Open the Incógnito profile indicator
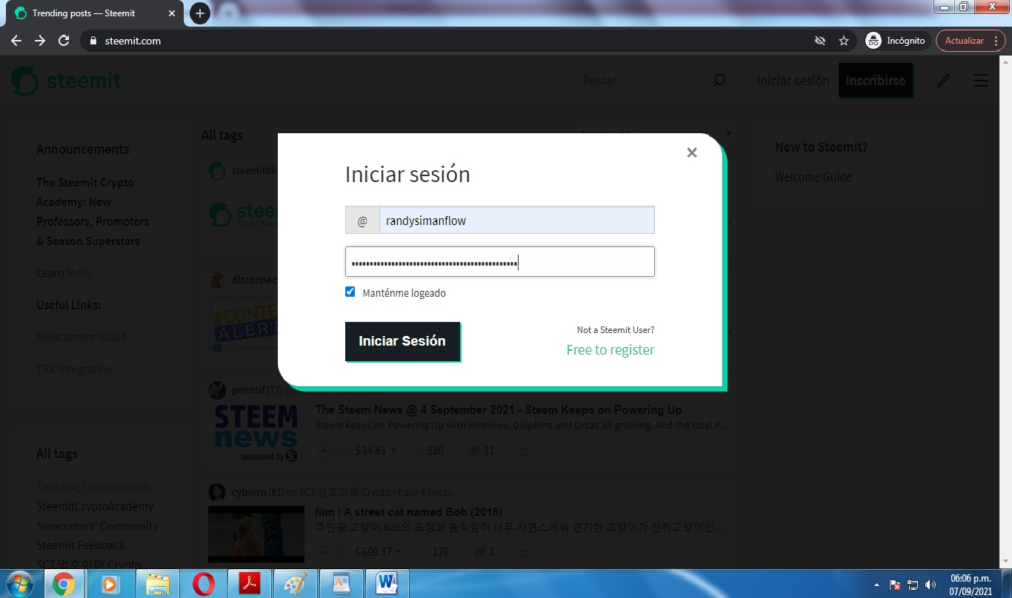The height and width of the screenshot is (598, 1012). 896,41
